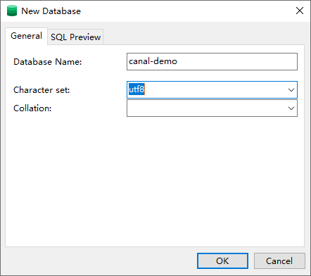Click the green database icon in title bar
Image resolution: width=311 pixels, height=276 pixels.
pyautogui.click(x=12, y=11)
